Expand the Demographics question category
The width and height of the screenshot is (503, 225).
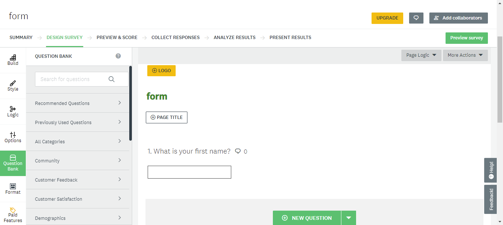click(x=78, y=218)
